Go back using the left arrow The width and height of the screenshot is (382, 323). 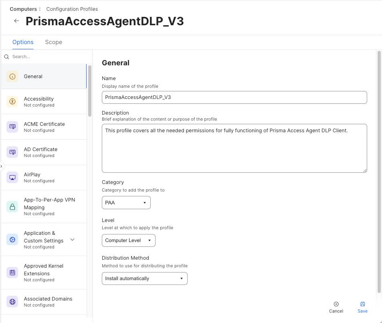[16, 21]
